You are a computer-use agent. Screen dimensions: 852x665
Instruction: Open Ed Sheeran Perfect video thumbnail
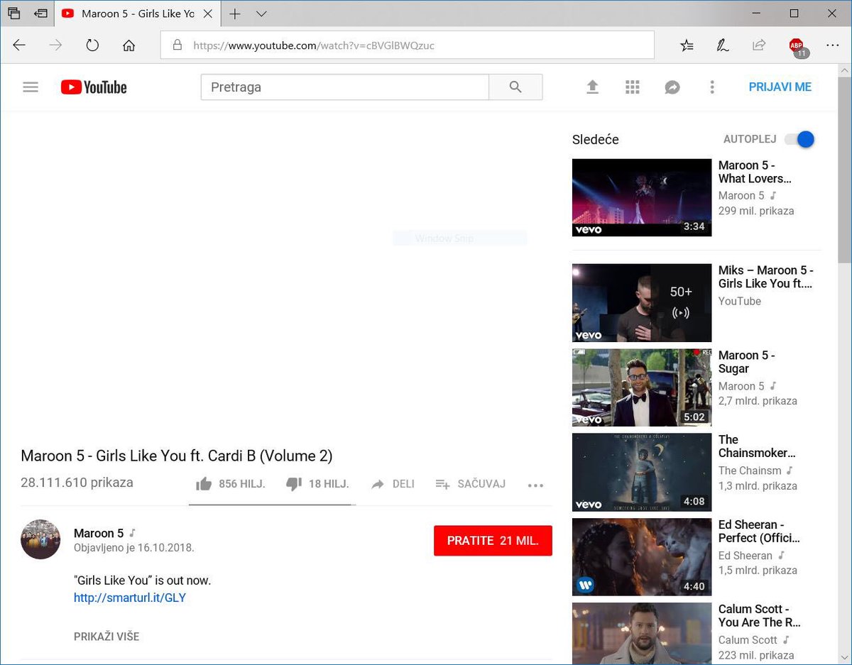coord(642,556)
